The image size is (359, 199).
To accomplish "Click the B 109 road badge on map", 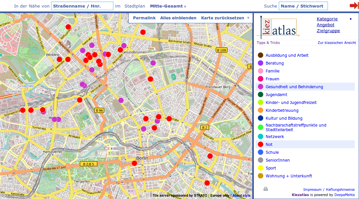I will 221,50.
